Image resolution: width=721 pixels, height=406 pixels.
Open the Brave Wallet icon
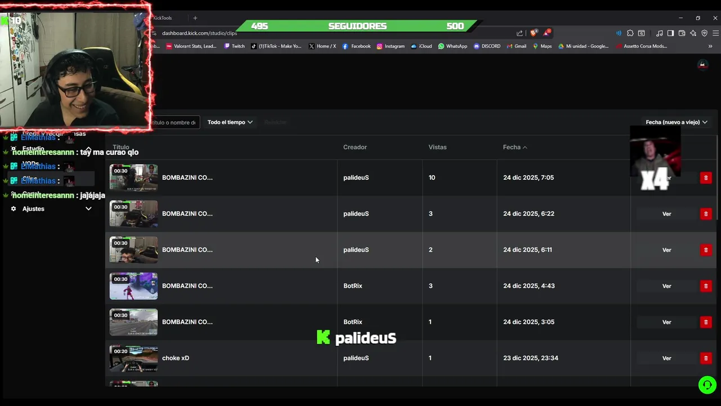[682, 33]
